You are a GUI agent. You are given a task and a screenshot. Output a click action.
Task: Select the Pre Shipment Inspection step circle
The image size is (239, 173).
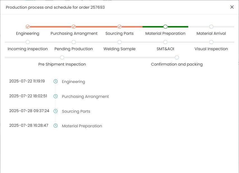click(62, 57)
